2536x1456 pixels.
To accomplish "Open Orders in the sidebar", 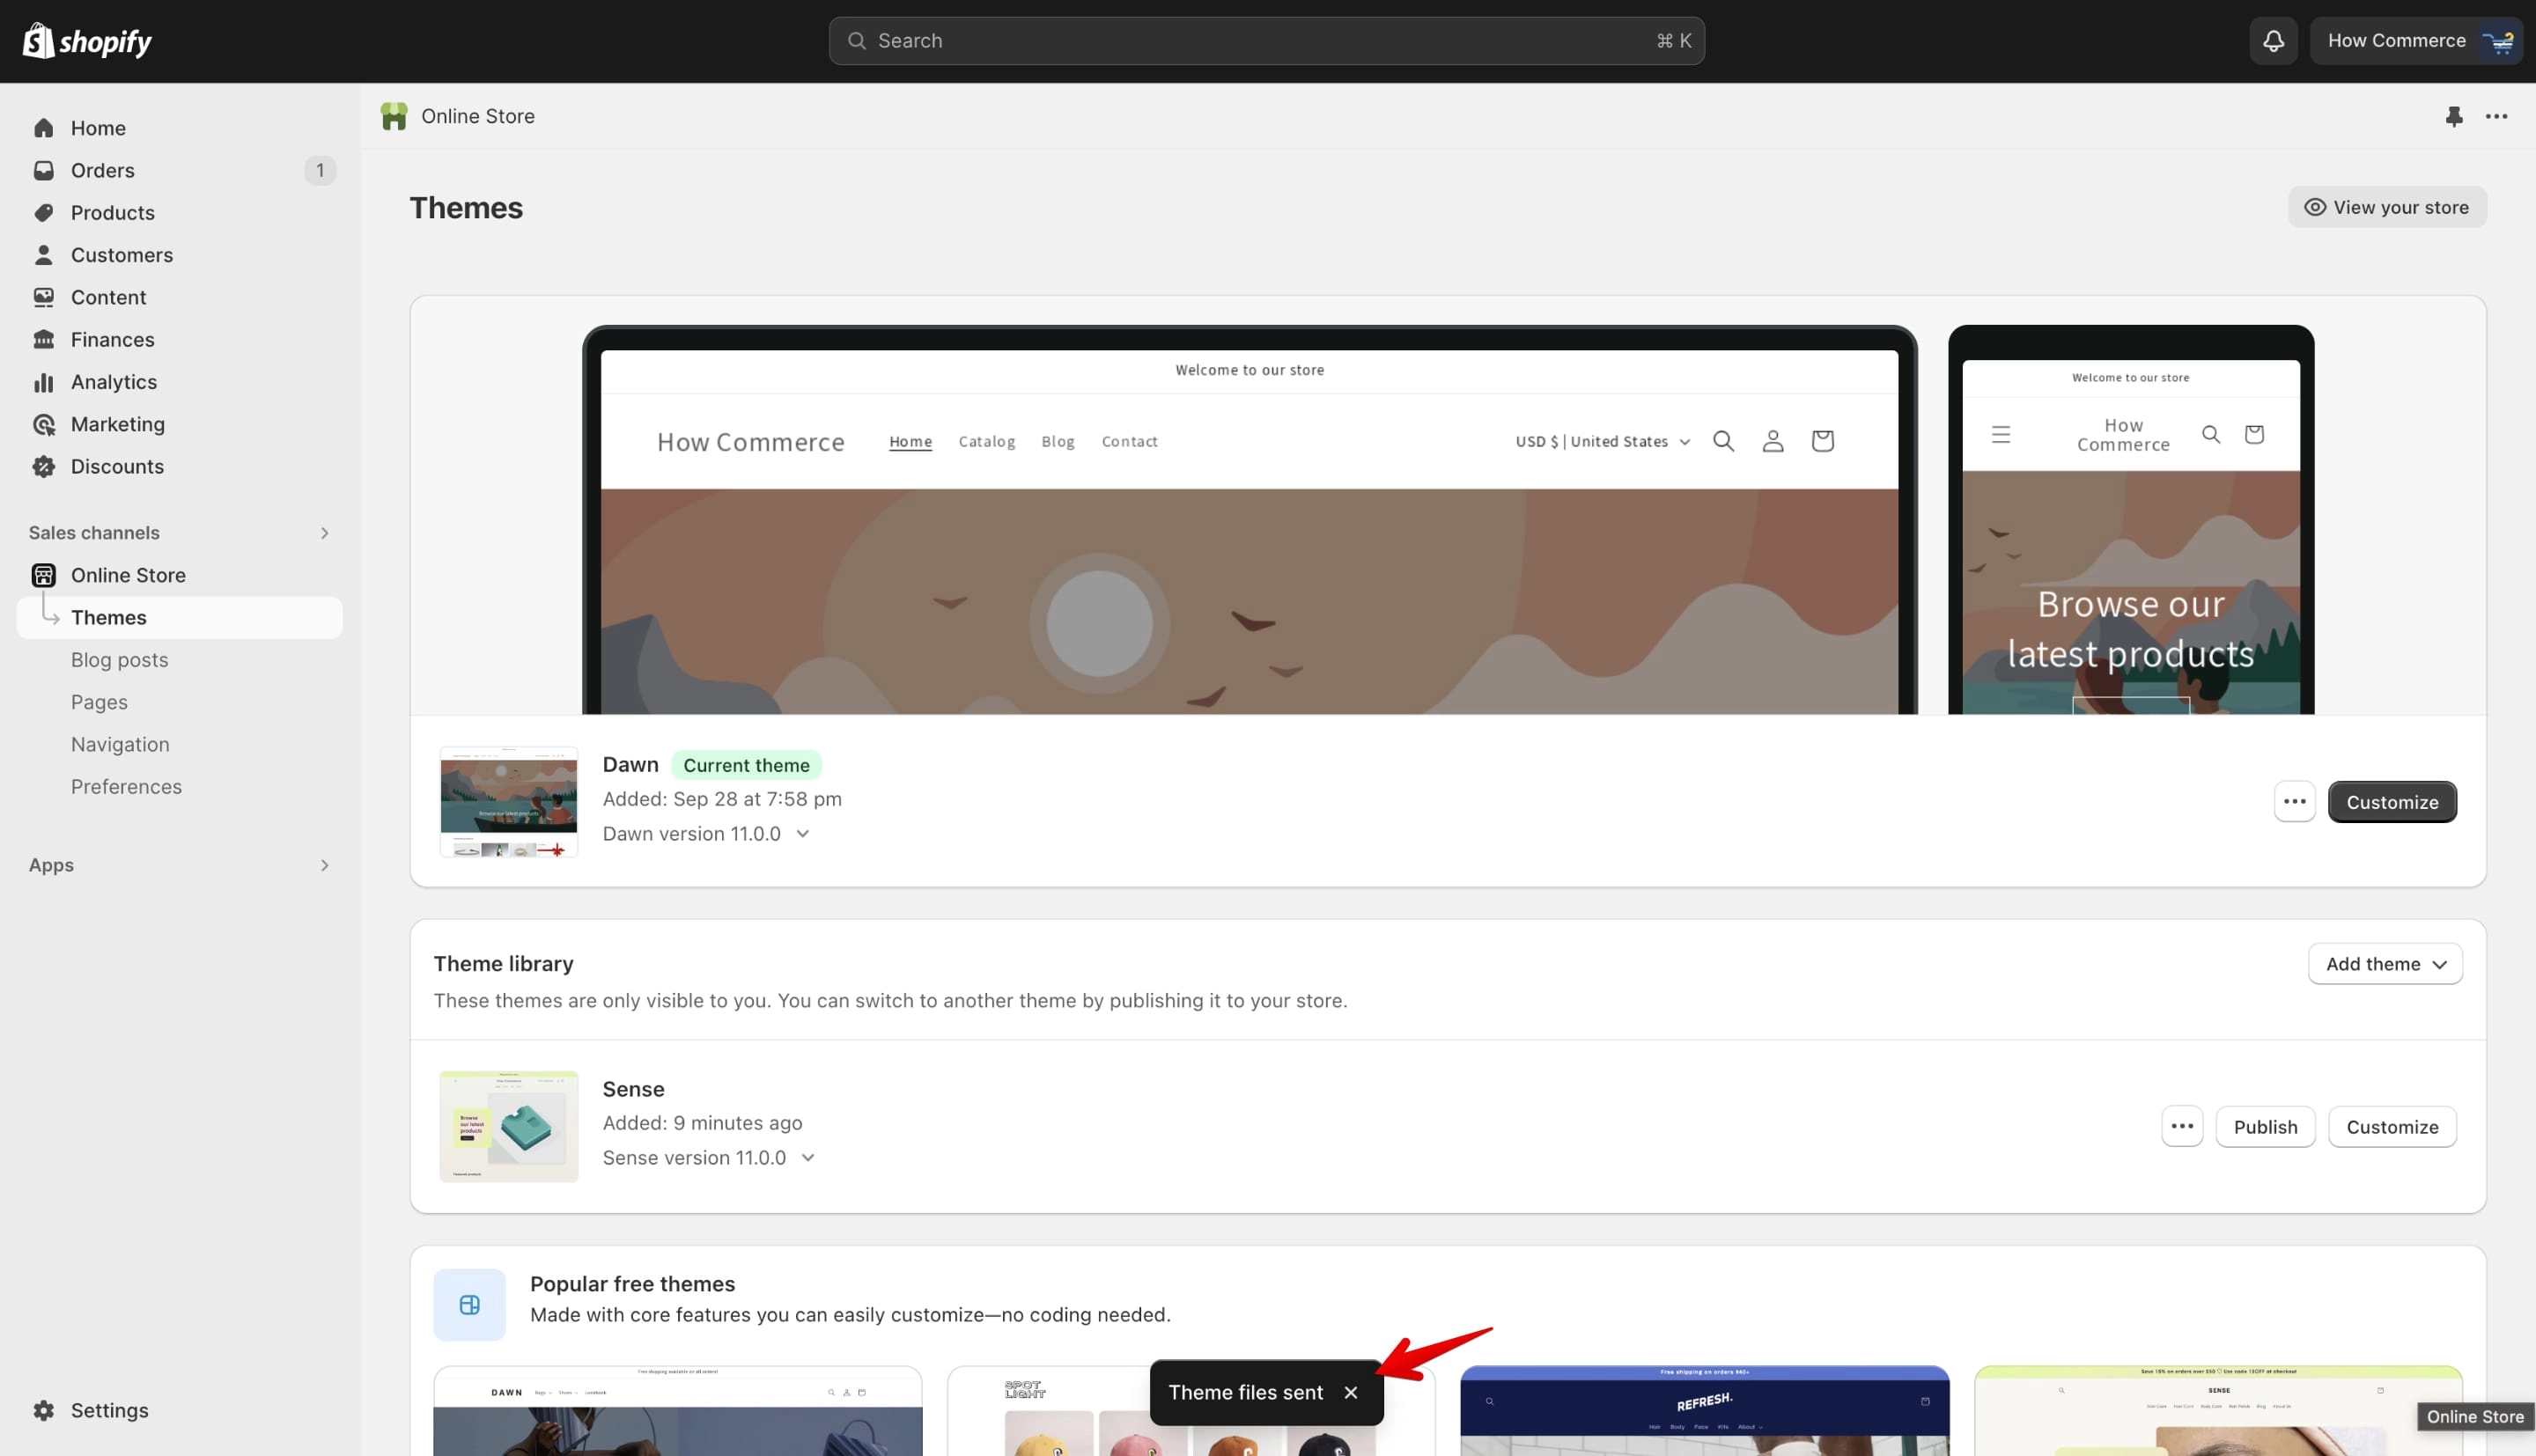I will (180, 170).
